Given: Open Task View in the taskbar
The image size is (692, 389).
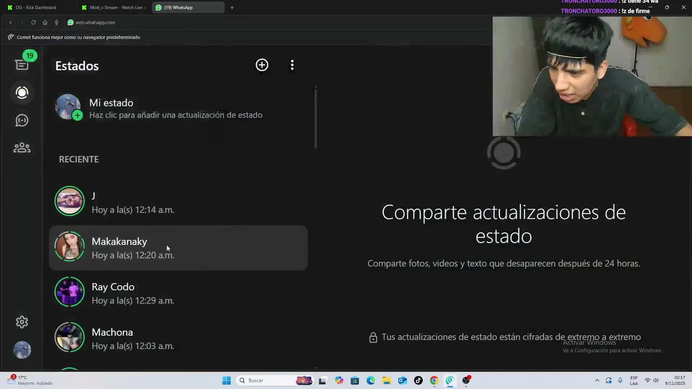Looking at the screenshot, I should click(x=322, y=380).
